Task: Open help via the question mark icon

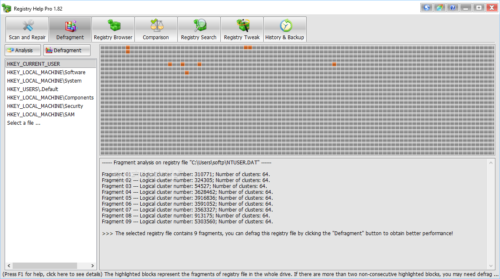Action: click(453, 8)
